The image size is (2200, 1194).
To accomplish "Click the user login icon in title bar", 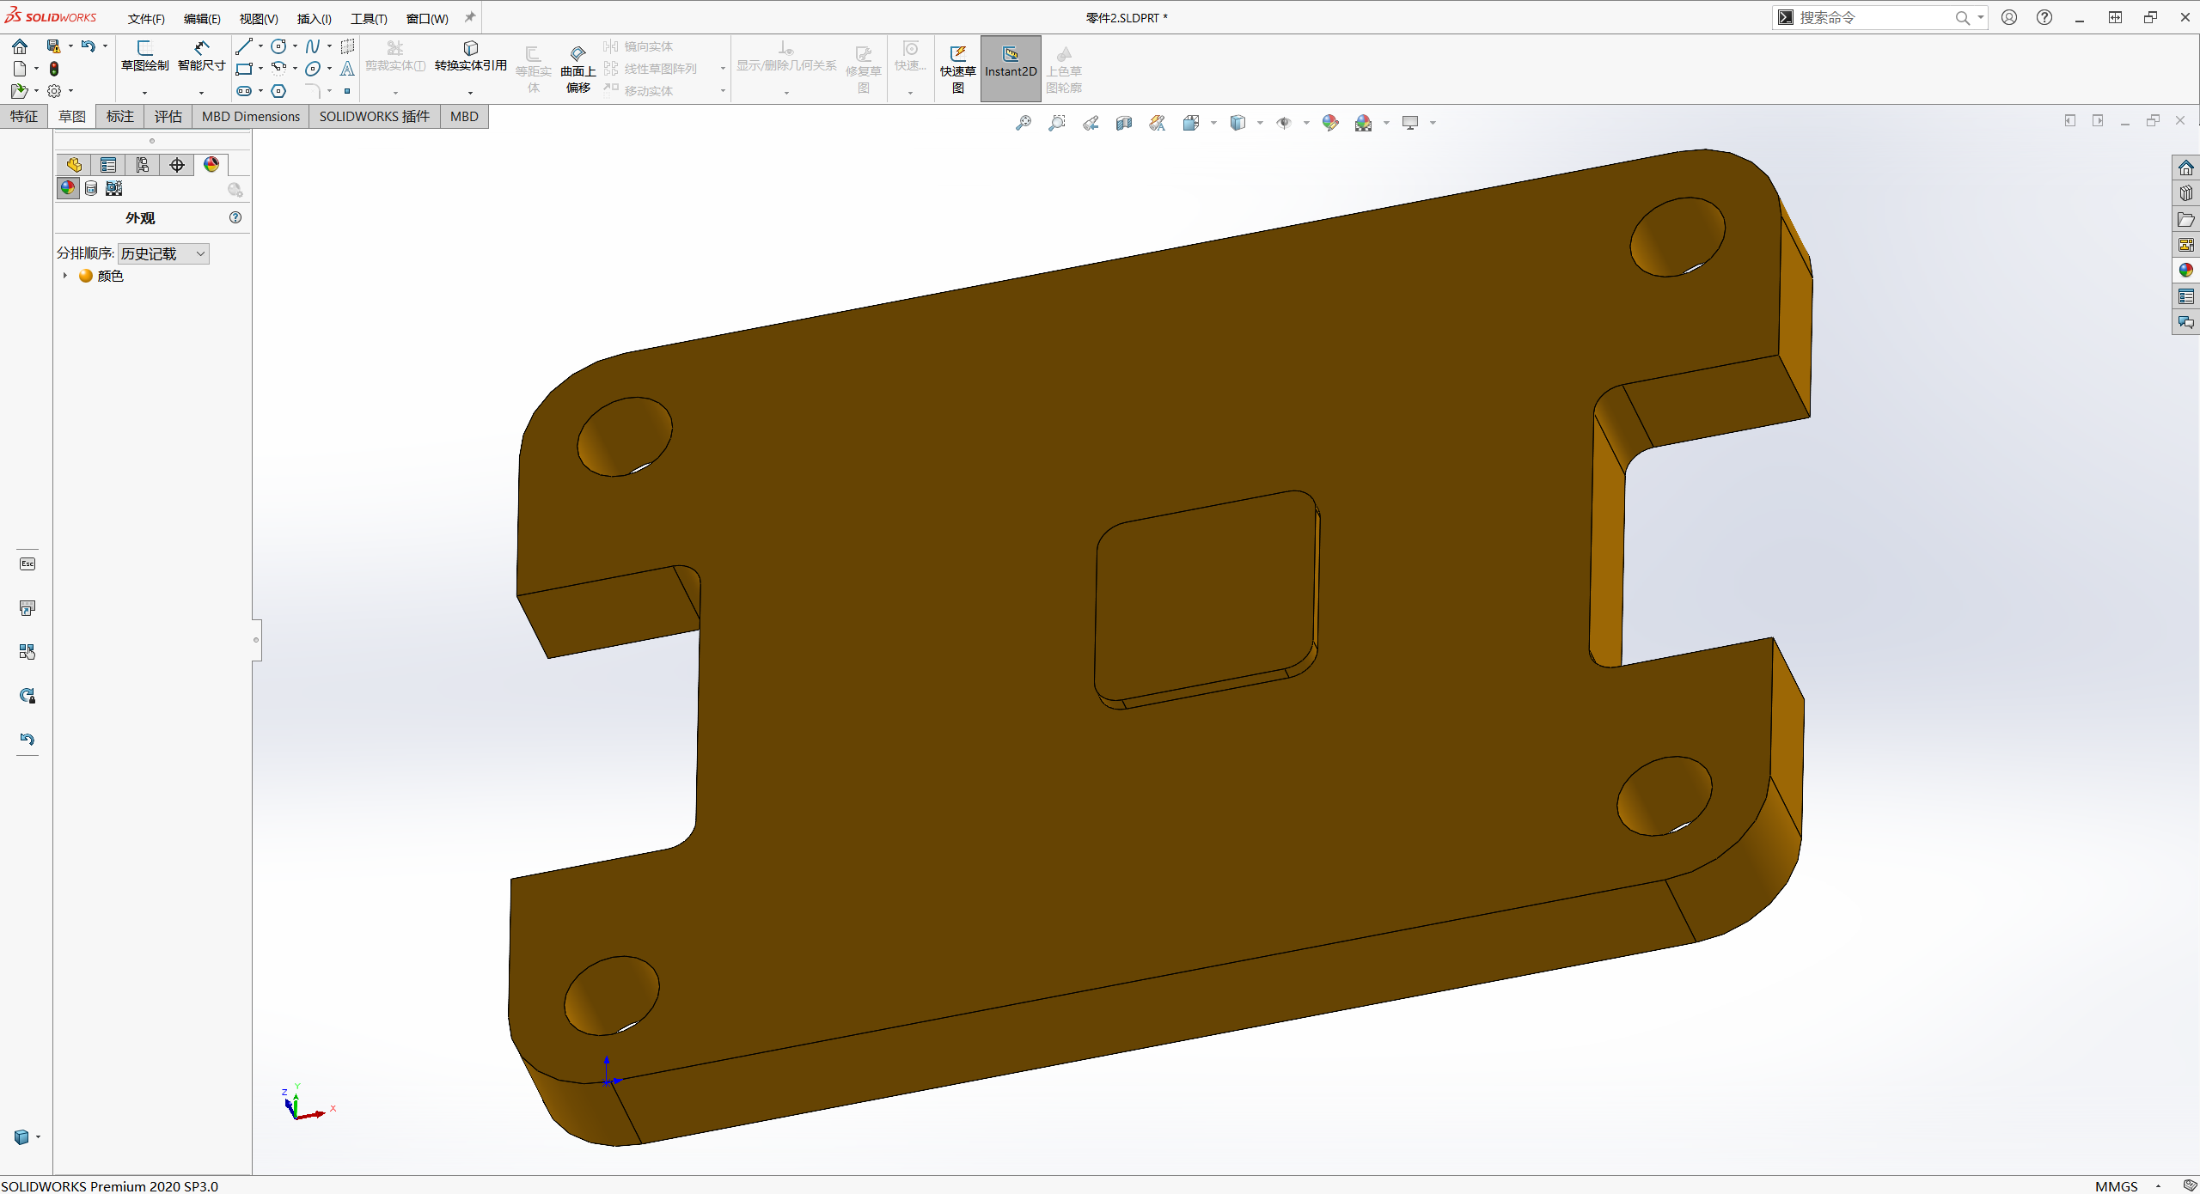I will pyautogui.click(x=2009, y=17).
